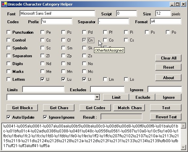Enable the Nd decimal digit checkbox
Screen dimensions: 188x152
[x=42, y=64]
